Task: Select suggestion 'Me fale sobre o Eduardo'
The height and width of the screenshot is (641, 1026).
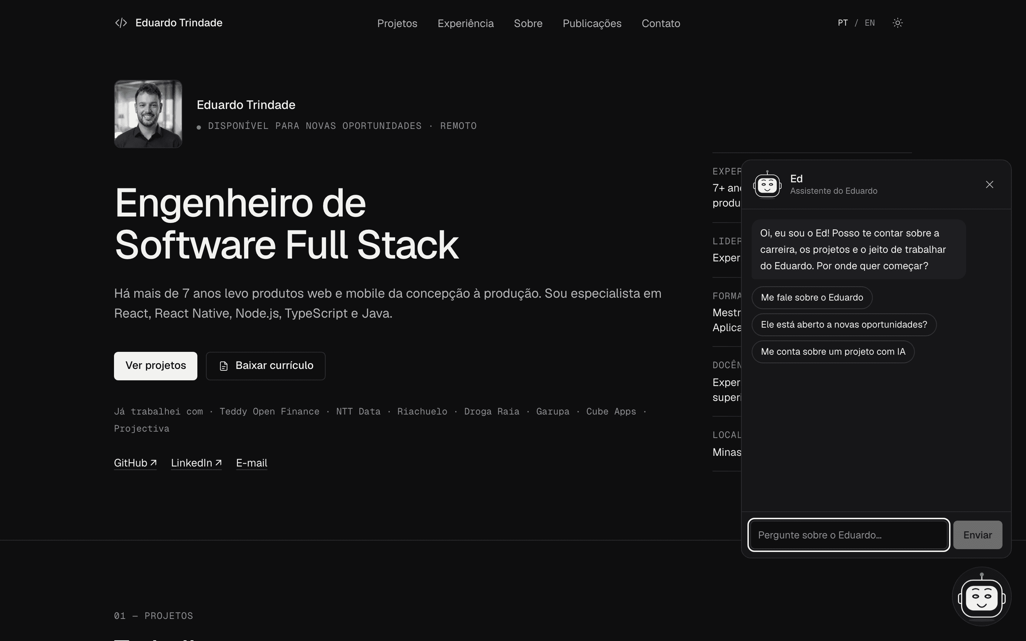Action: [812, 298]
